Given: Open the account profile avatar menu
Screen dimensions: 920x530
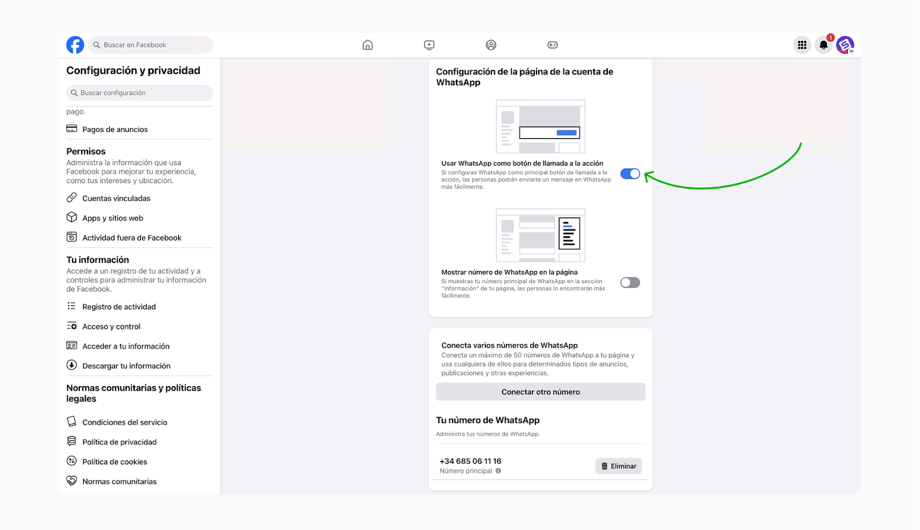Looking at the screenshot, I should coord(845,45).
